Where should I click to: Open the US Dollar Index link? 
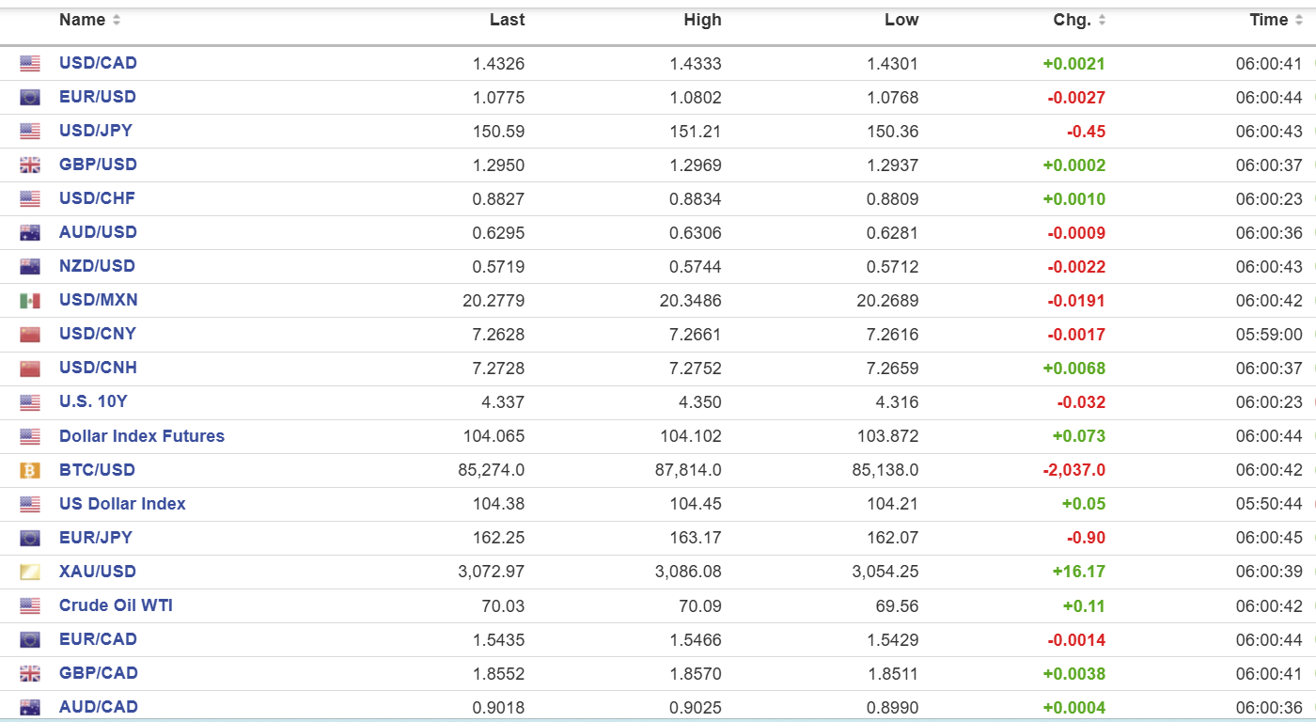pyautogui.click(x=122, y=504)
